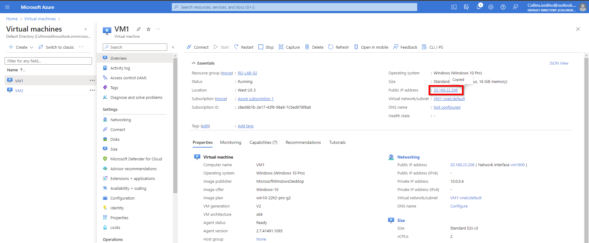Open CLI / PS commands

433,47
